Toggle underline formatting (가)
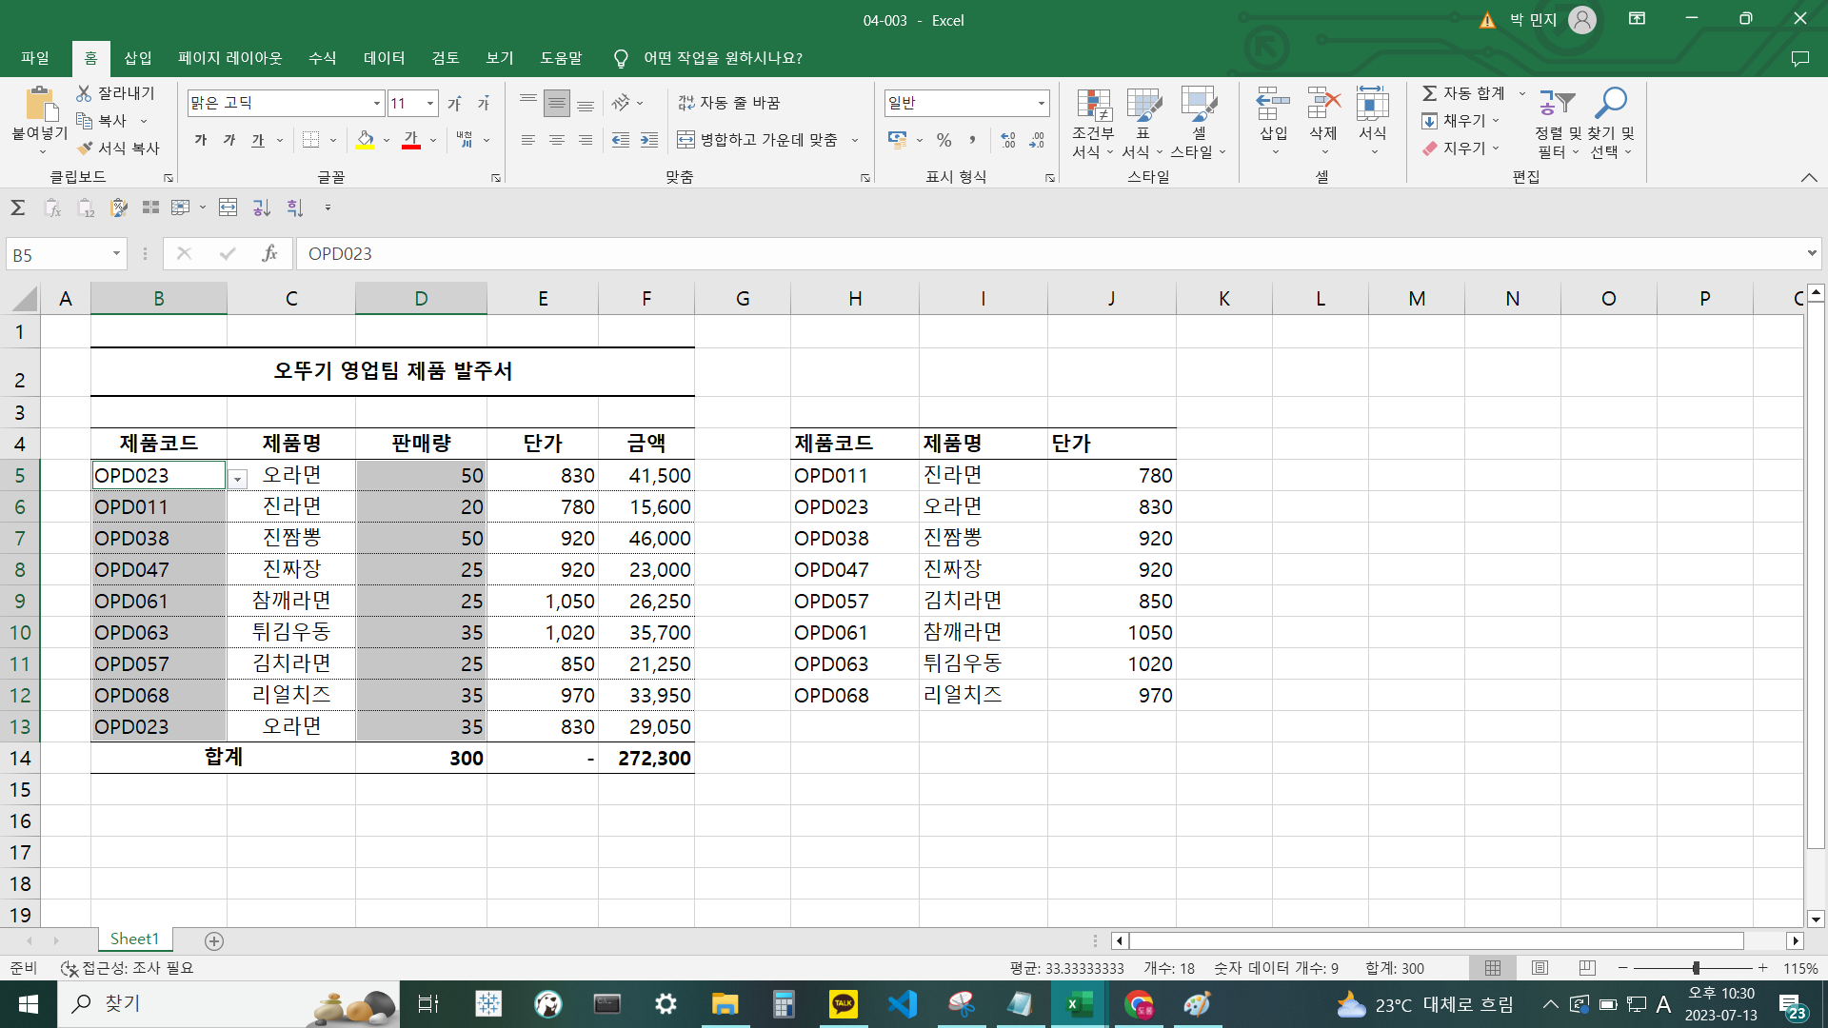Screen dimensions: 1828x1028 click(258, 140)
